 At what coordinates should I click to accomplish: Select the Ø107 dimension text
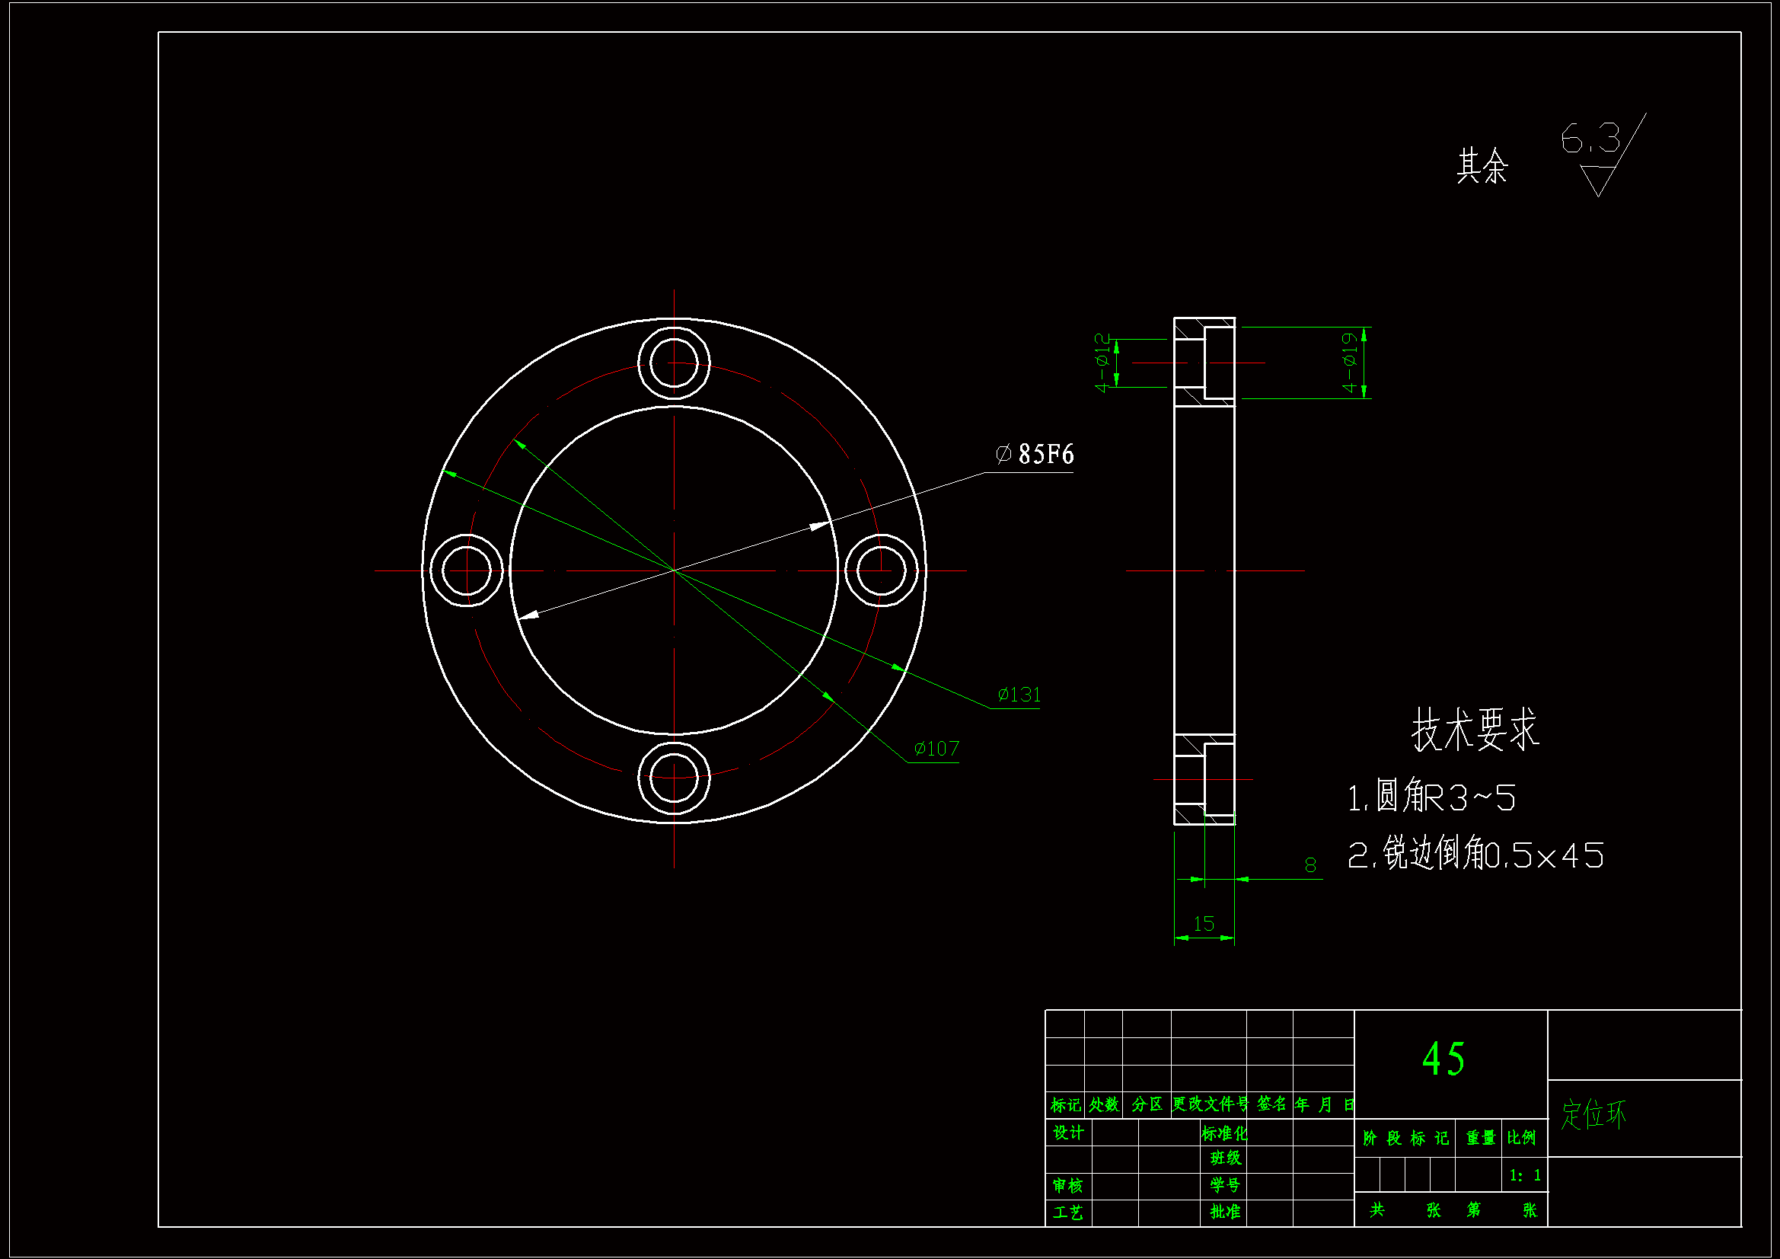click(x=936, y=749)
